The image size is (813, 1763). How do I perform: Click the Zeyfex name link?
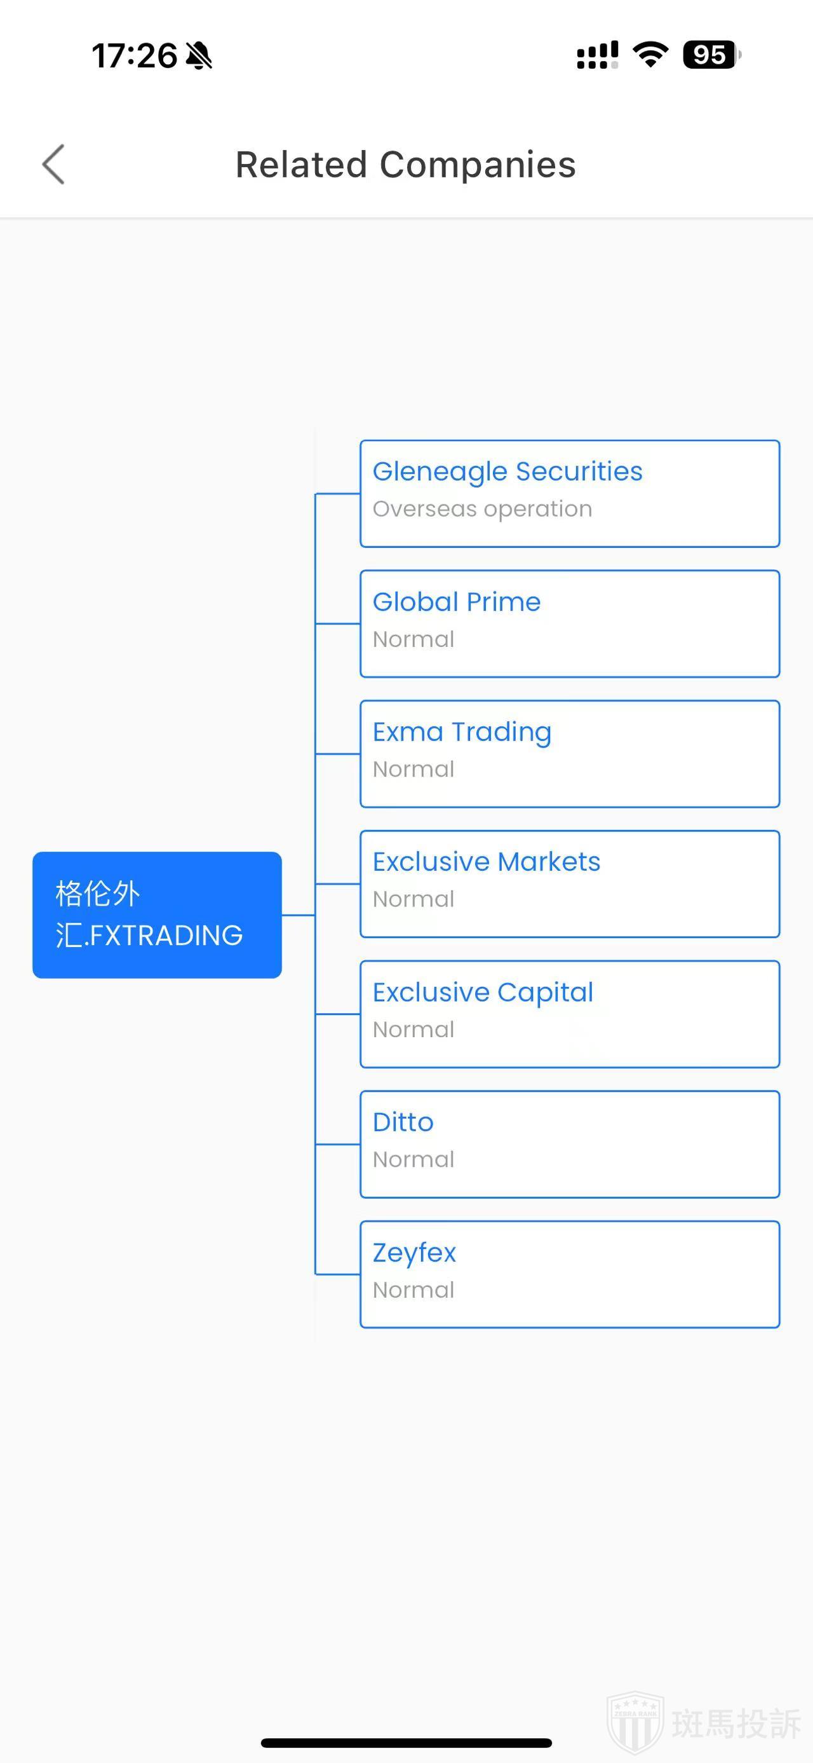(x=414, y=1253)
